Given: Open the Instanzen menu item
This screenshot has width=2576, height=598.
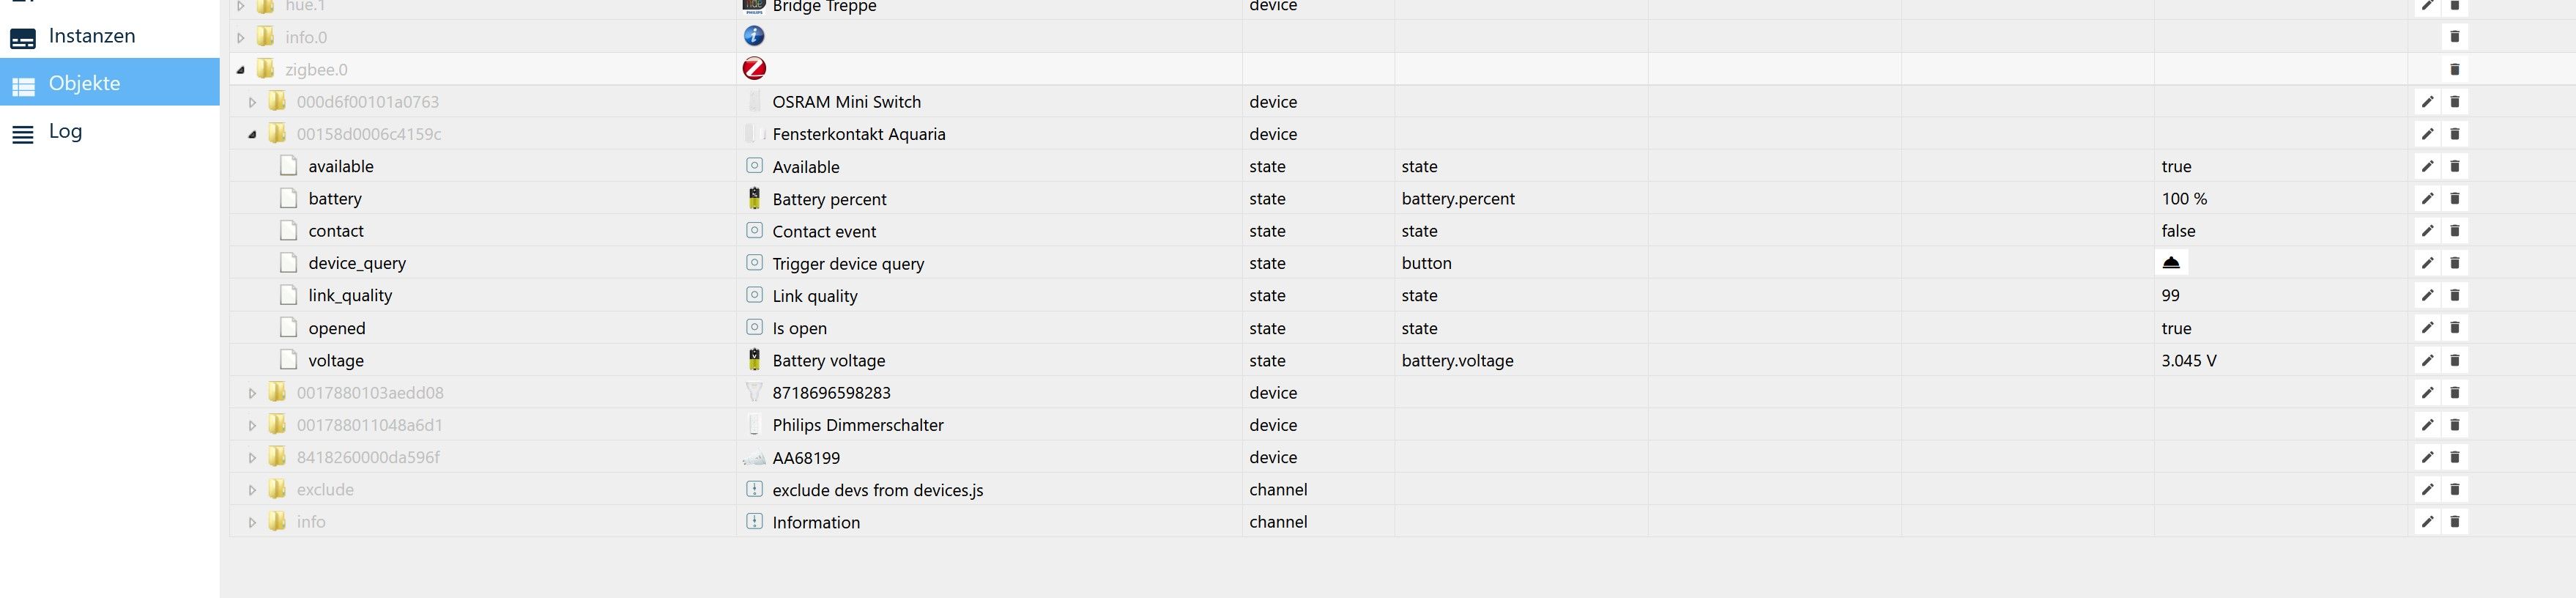Looking at the screenshot, I should tap(91, 37).
